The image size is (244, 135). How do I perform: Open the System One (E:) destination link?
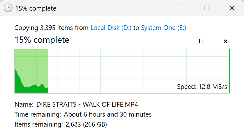[x=163, y=28]
